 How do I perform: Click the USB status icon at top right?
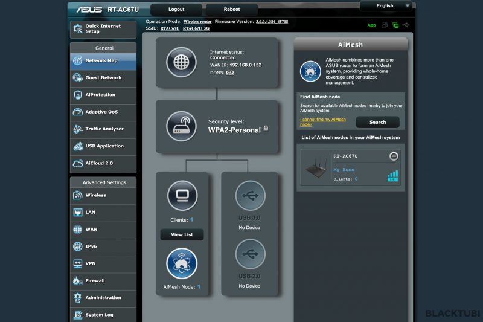pos(406,25)
